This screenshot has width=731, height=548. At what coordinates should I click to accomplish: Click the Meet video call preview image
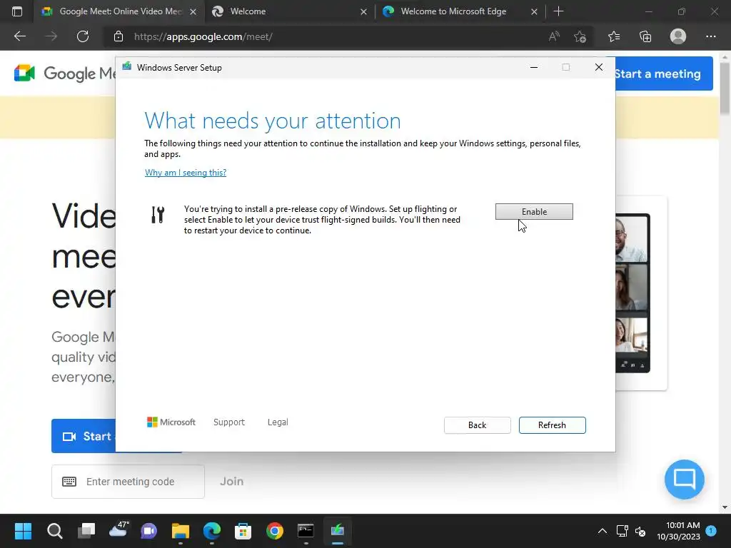(x=632, y=293)
